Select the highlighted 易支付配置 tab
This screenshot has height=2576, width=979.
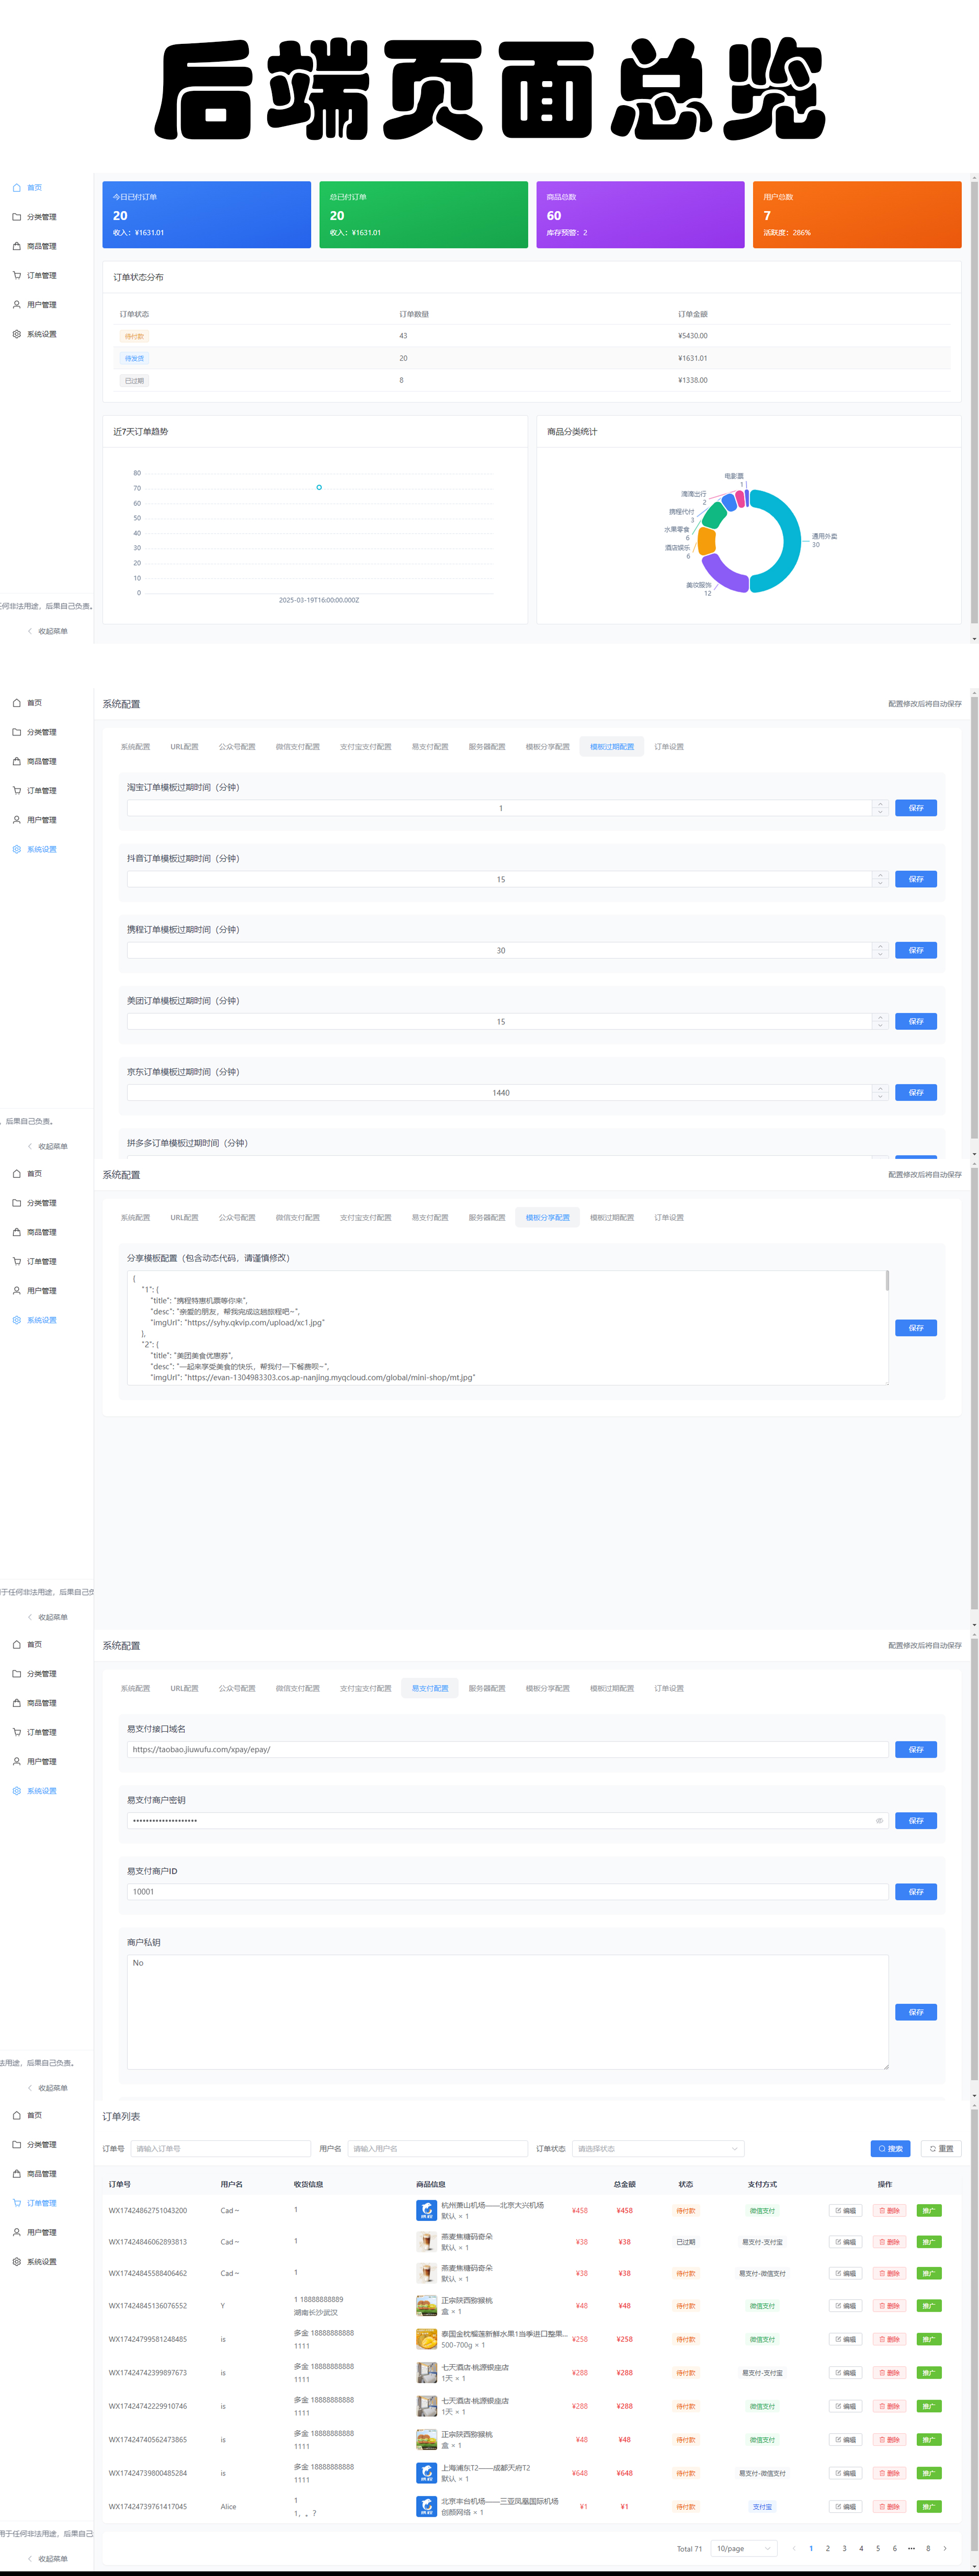pos(430,1688)
